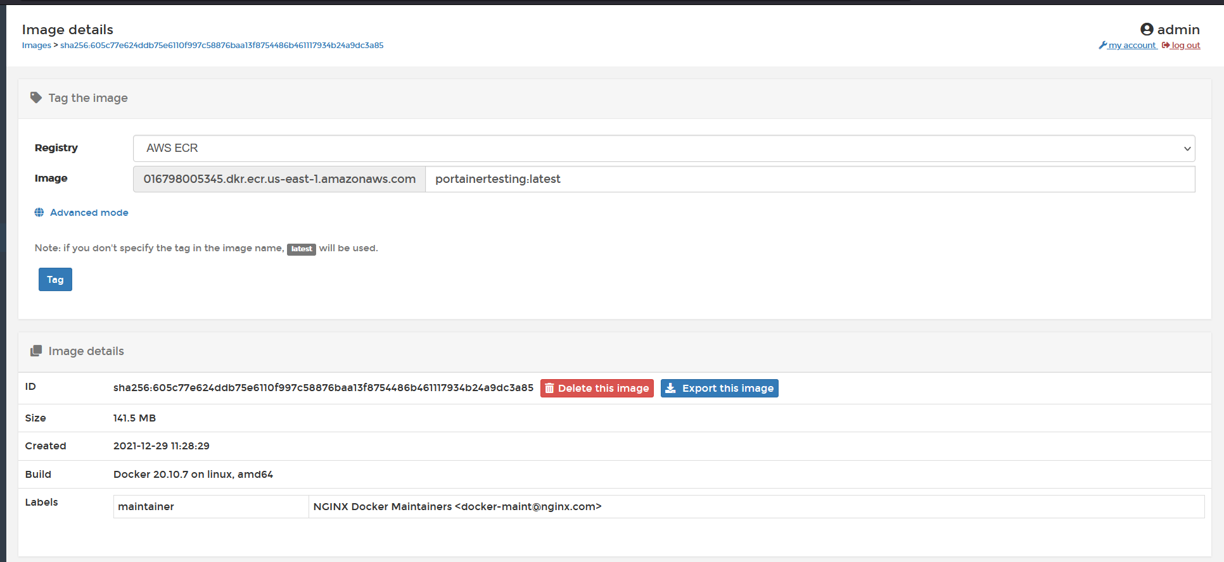Screen dimensions: 1224x562
Task: Click the sha256 breadcrumb link
Action: pos(222,46)
